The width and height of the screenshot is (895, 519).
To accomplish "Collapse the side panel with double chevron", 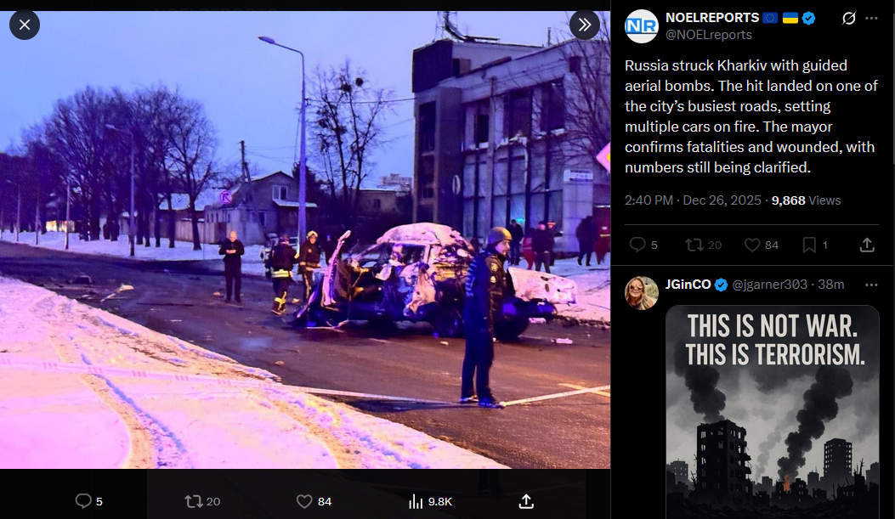I will (585, 25).
